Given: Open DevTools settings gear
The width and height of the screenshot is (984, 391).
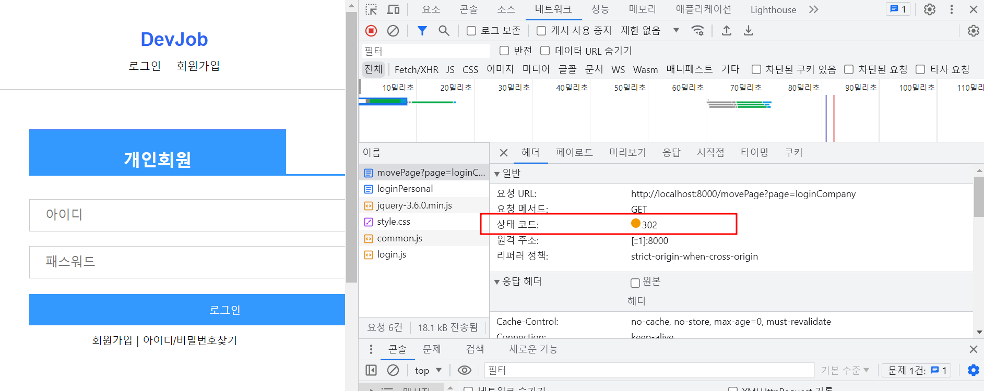Looking at the screenshot, I should (930, 9).
